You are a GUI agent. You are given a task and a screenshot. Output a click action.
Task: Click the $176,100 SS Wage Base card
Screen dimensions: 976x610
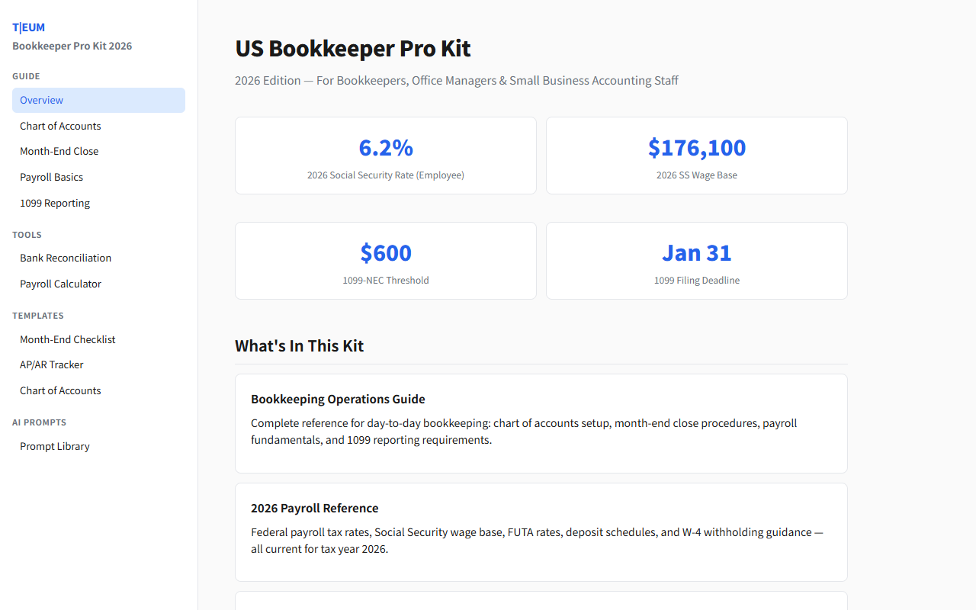(x=696, y=155)
